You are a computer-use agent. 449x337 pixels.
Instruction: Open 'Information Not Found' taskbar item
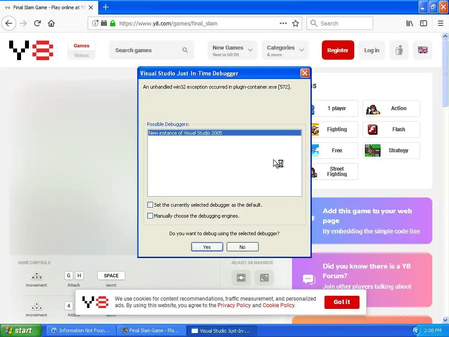81,331
